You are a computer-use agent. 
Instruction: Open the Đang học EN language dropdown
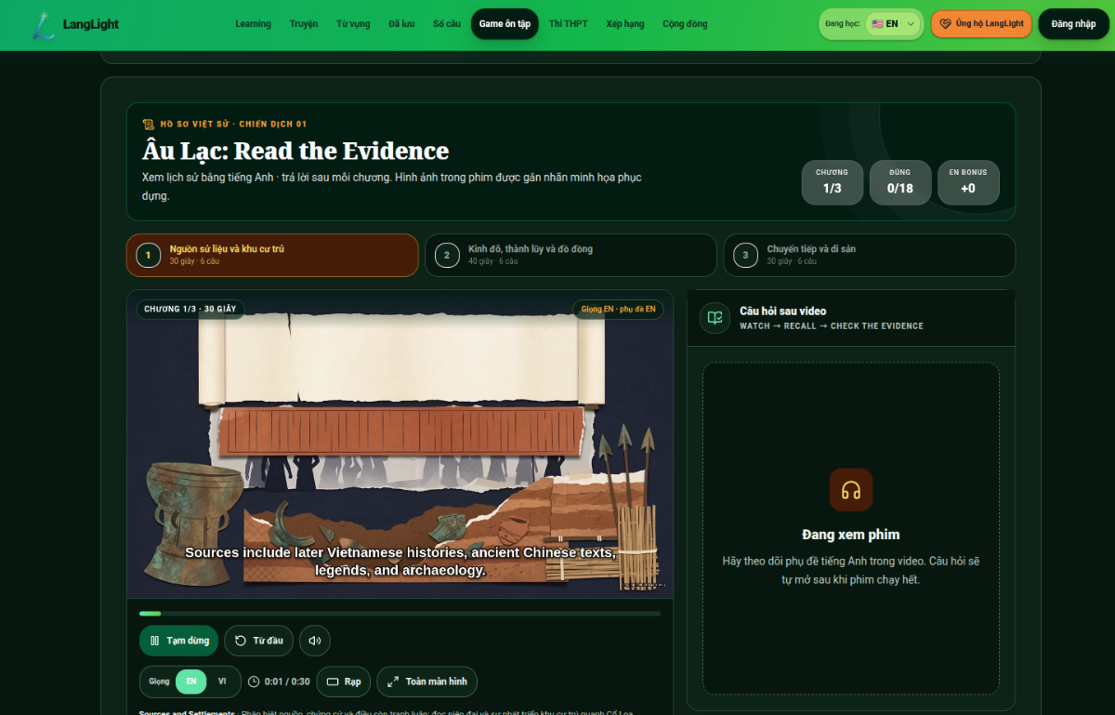tap(893, 24)
